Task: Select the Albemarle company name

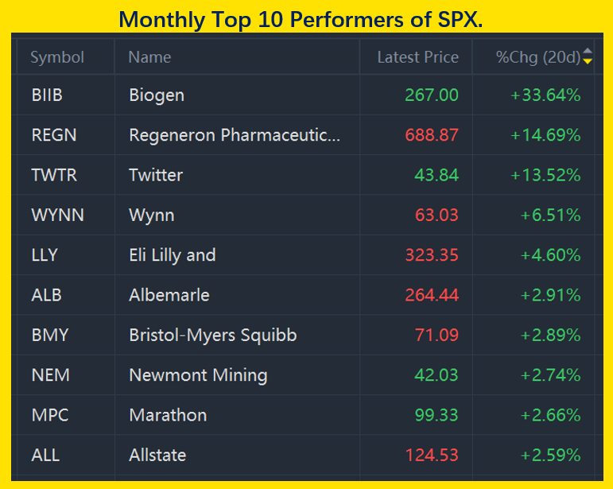Action: point(169,295)
